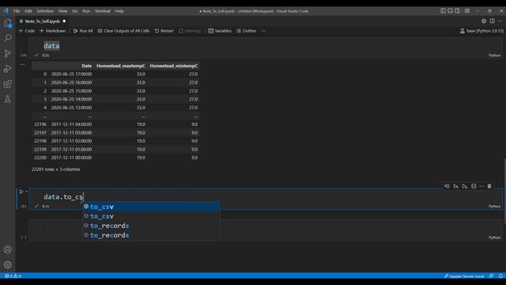Open the Search view in activity bar
506x285 pixels.
(x=7, y=38)
